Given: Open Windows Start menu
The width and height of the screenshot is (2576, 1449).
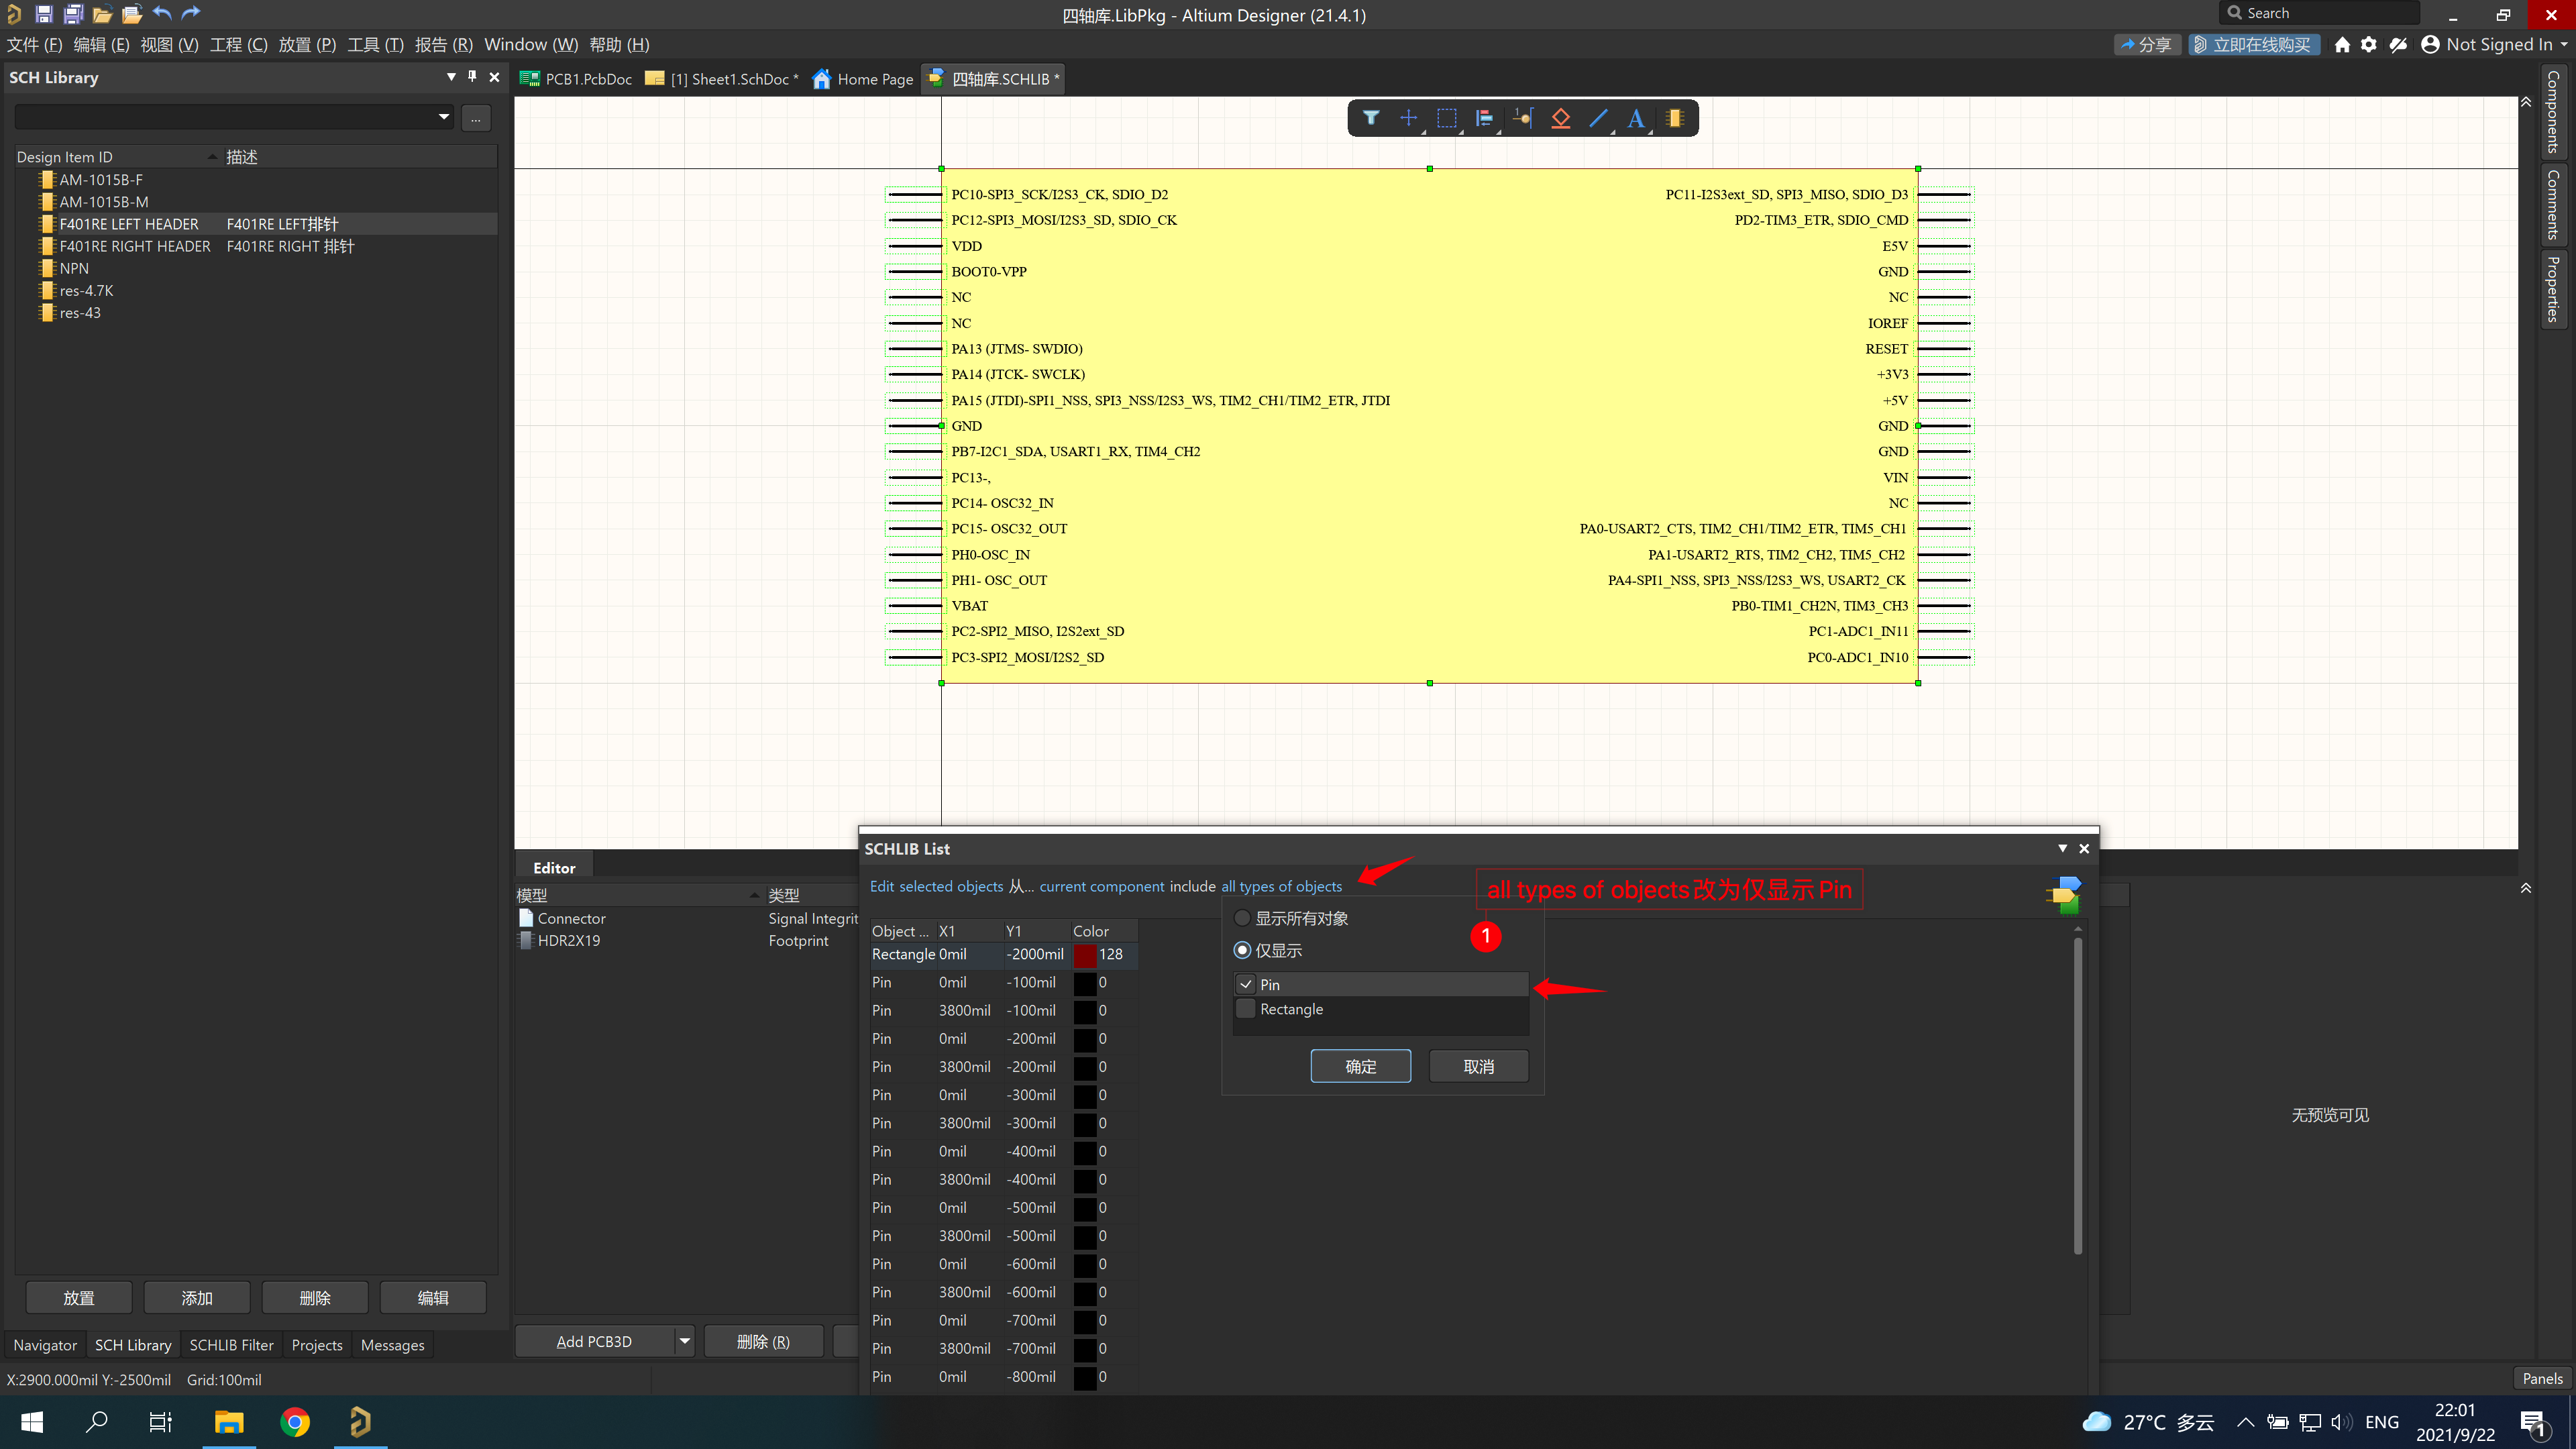Looking at the screenshot, I should (32, 1421).
